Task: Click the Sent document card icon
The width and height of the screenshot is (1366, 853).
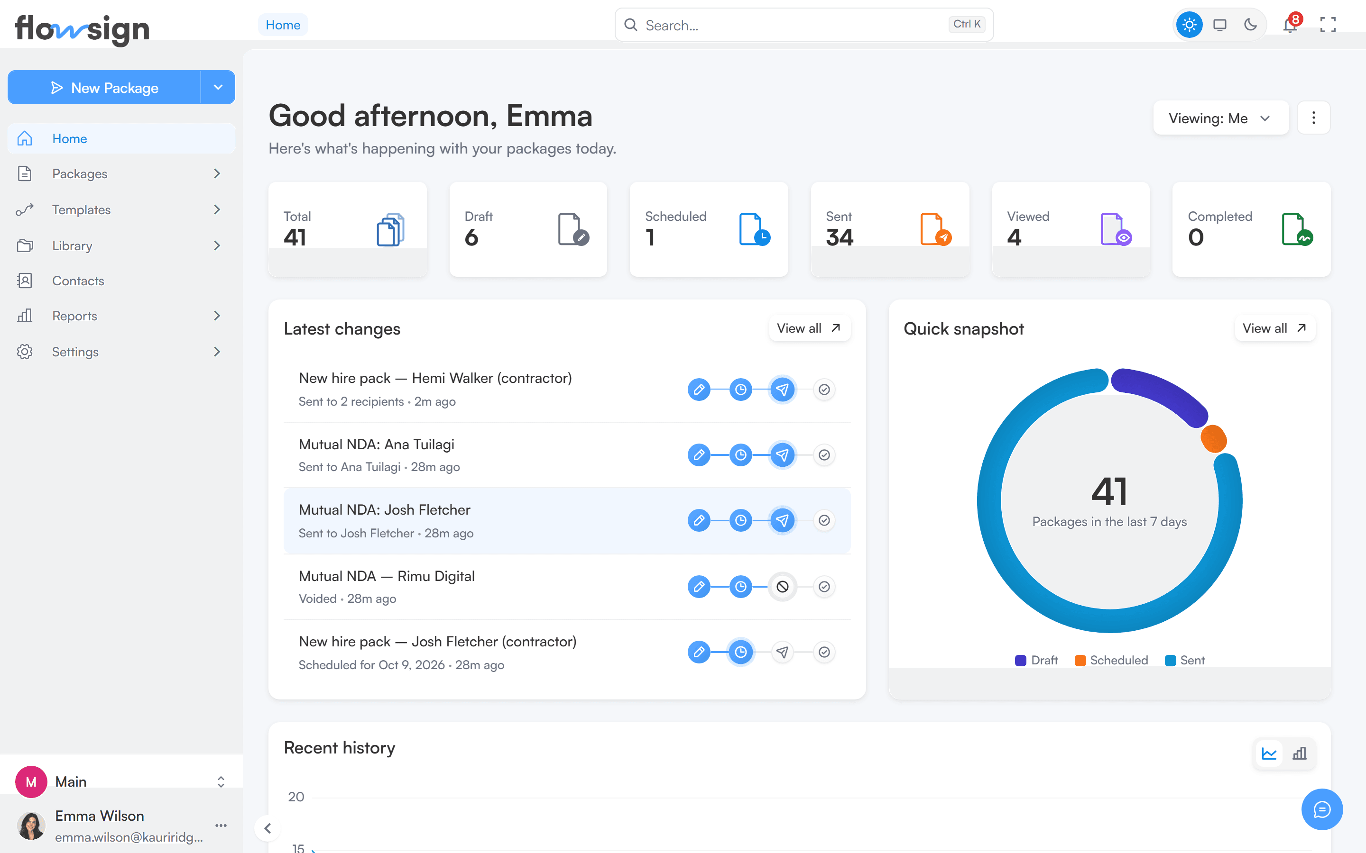Action: (x=936, y=229)
